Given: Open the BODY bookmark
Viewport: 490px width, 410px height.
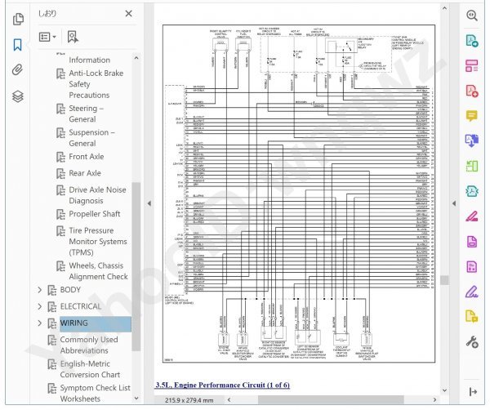Looking at the screenshot, I should pyautogui.click(x=70, y=290).
